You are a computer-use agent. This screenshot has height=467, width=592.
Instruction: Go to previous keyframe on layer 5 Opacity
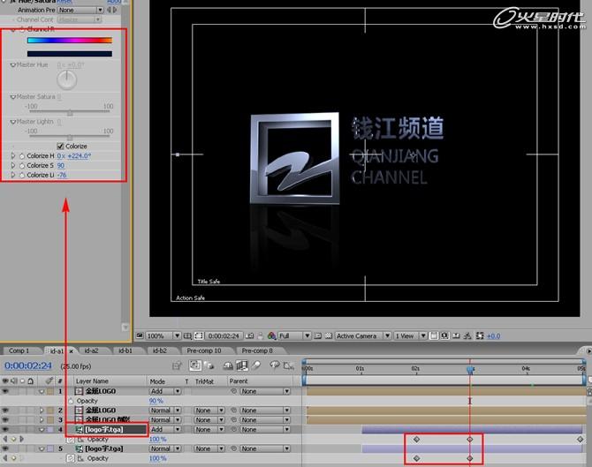[x=5, y=458]
